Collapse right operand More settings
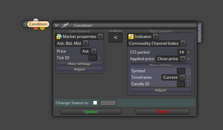The image size is (223, 130). pyautogui.click(x=161, y=65)
